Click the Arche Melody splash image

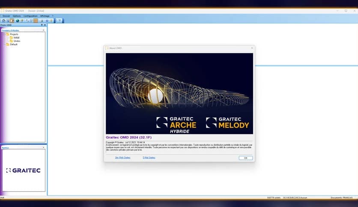click(x=179, y=94)
